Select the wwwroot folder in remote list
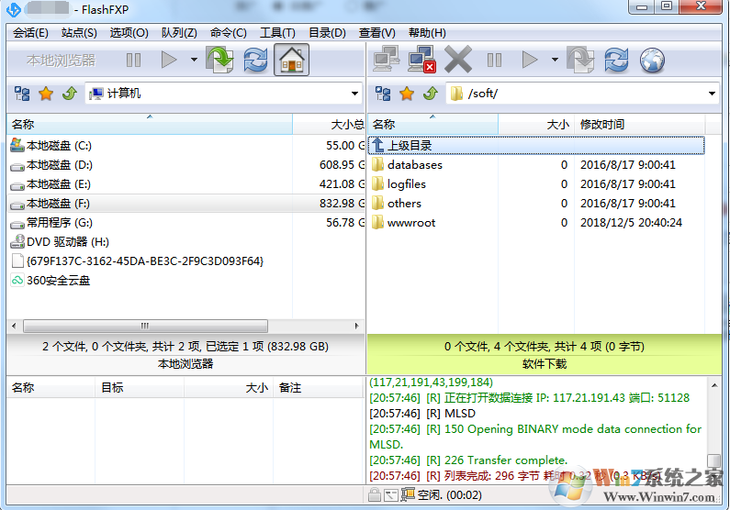730x510 pixels. 410,223
